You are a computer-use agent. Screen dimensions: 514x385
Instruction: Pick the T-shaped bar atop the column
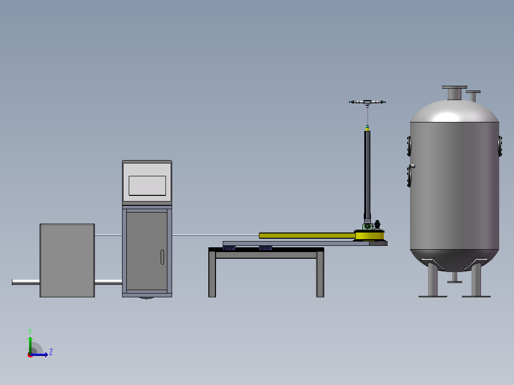(x=367, y=102)
